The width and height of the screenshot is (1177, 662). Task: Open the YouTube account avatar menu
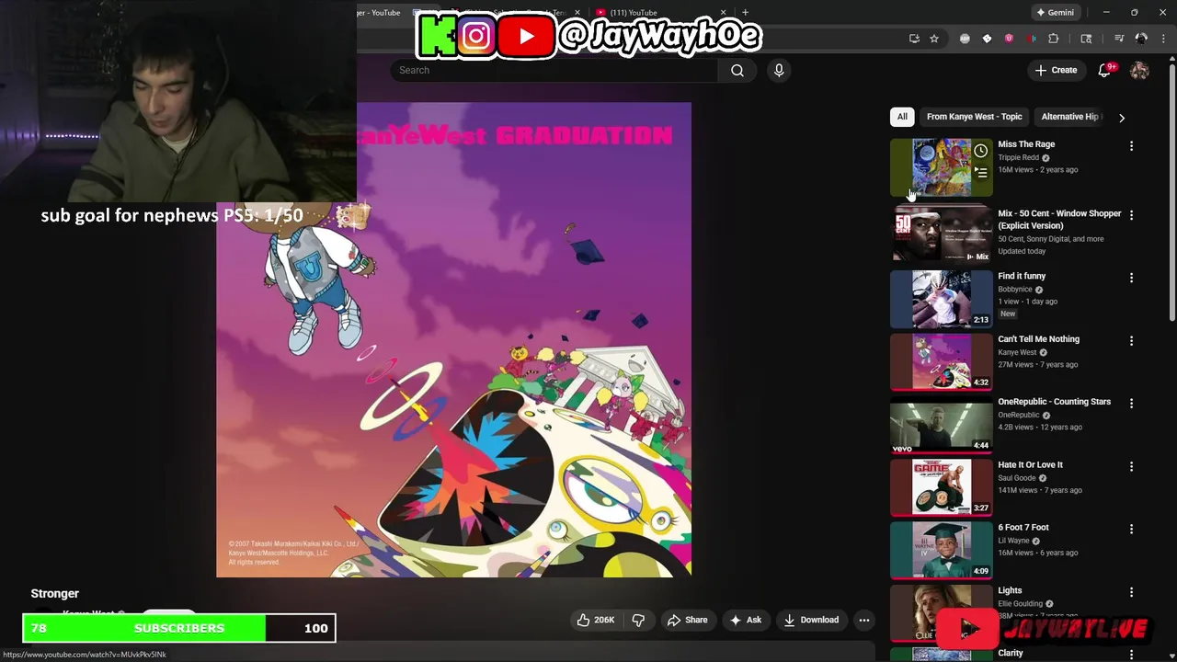point(1139,70)
